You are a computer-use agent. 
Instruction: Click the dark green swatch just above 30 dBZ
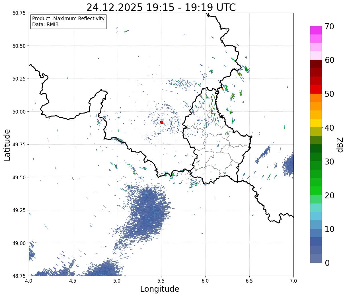coord(316,157)
